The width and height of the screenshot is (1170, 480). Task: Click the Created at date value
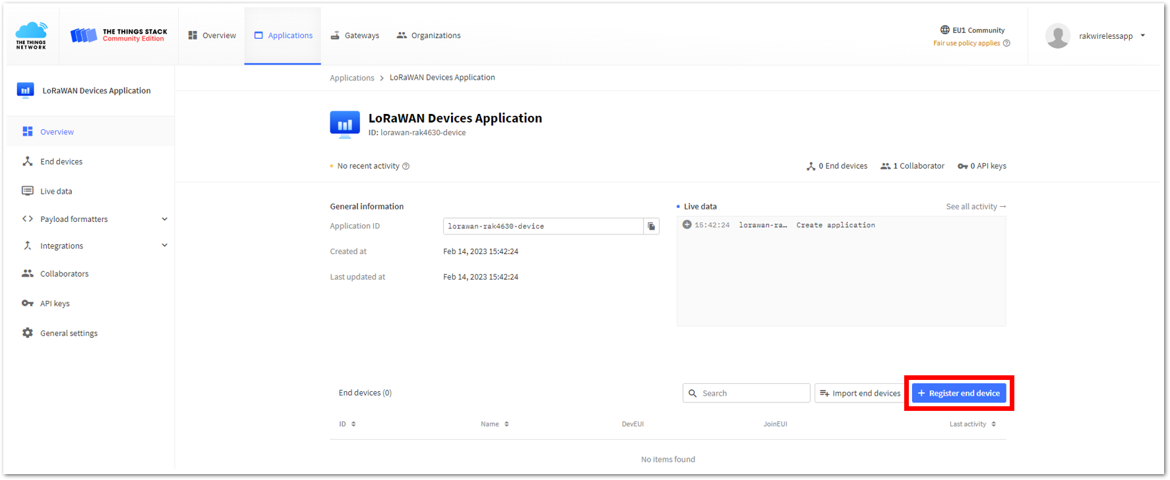click(481, 252)
